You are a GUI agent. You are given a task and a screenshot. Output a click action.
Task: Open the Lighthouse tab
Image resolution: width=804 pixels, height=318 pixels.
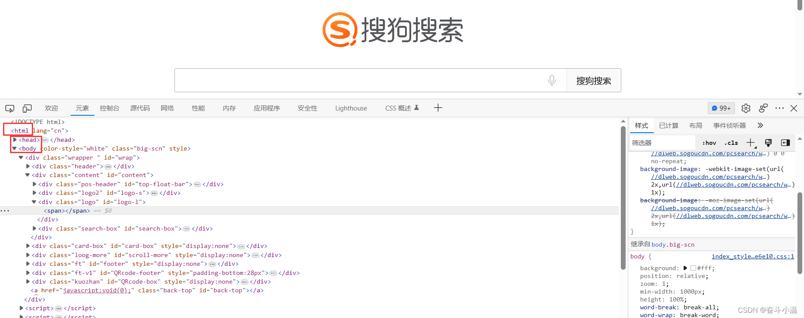(x=351, y=108)
